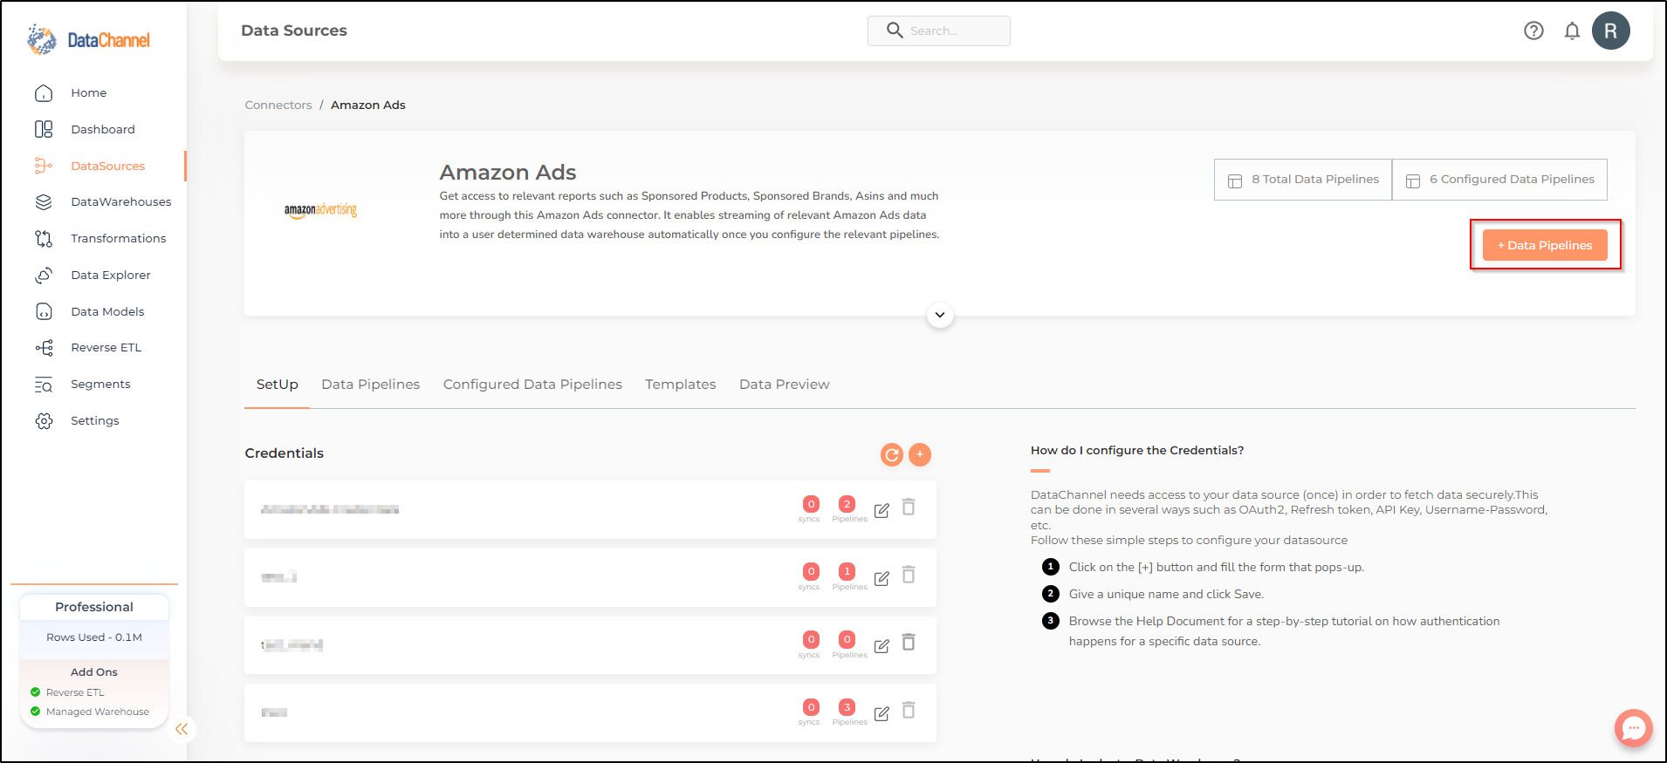1667x763 pixels.
Task: Edit the credential with 1 pipeline
Action: pos(882,578)
